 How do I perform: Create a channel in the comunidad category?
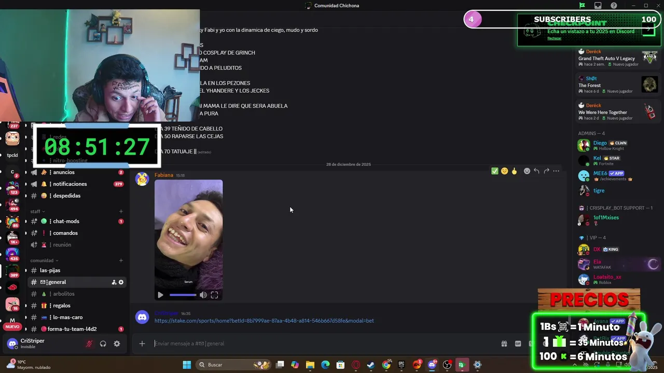click(121, 261)
